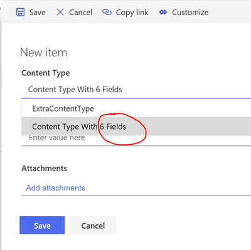
Task: Open the Content Type dropdown field
Action: click(136, 90)
